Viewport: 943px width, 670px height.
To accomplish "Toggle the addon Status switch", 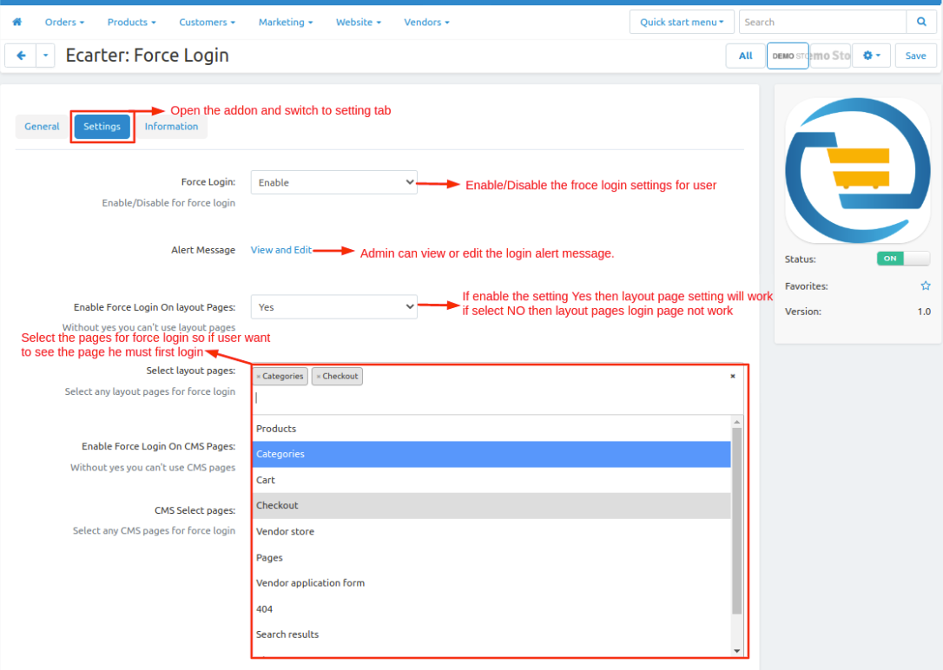I will [x=903, y=259].
